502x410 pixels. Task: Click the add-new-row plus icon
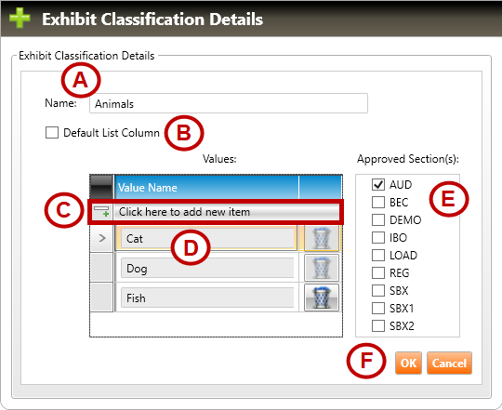(101, 212)
